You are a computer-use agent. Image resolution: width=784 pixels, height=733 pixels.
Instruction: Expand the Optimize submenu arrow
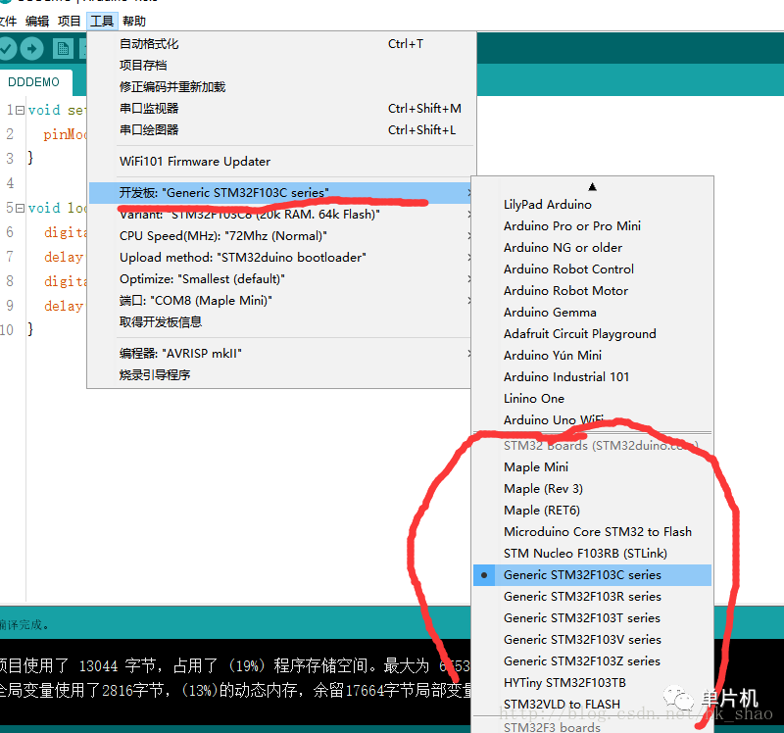(468, 278)
